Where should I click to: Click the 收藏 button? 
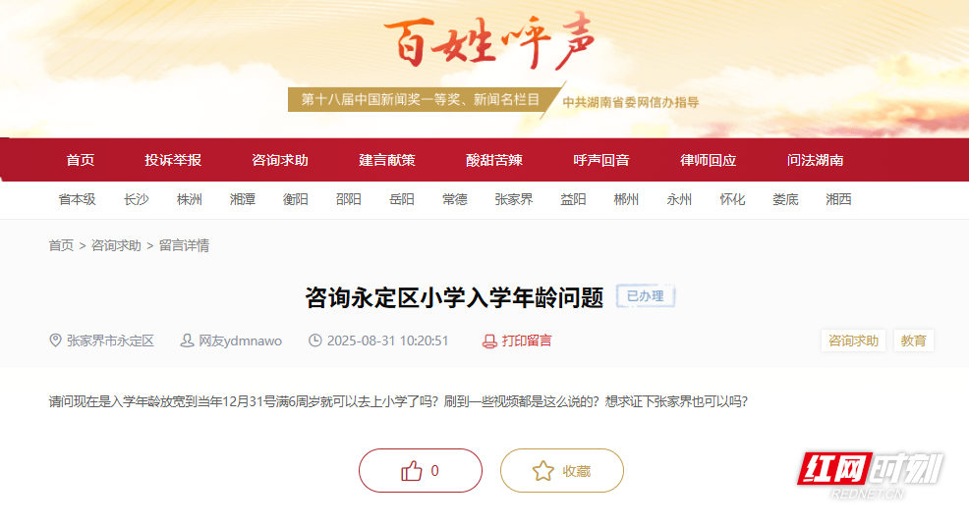[x=562, y=470]
